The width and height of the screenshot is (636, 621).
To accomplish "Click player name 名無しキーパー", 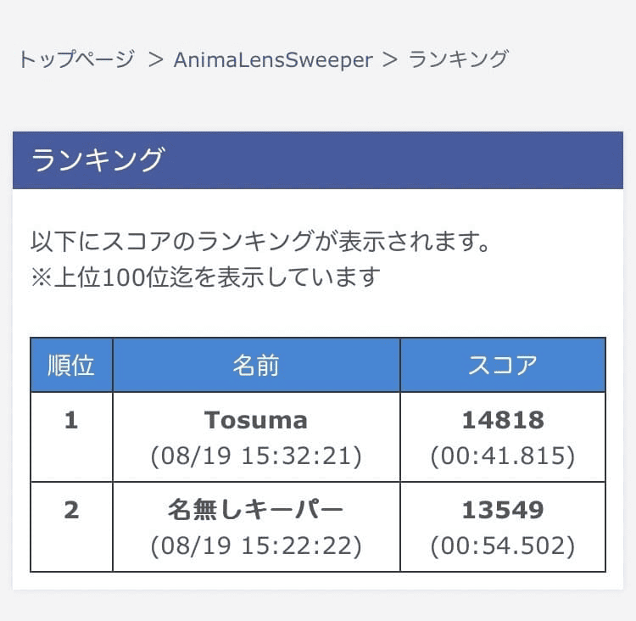I will tap(256, 510).
